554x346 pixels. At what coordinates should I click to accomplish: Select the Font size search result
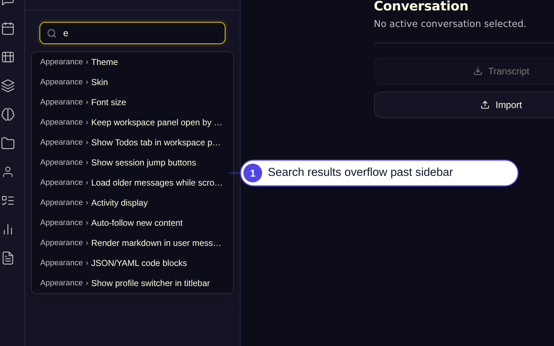click(132, 102)
